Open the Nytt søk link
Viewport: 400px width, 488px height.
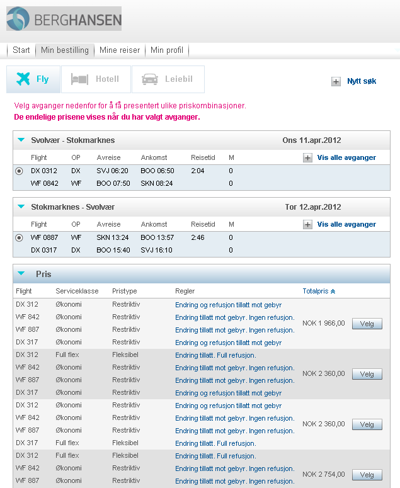pos(362,81)
